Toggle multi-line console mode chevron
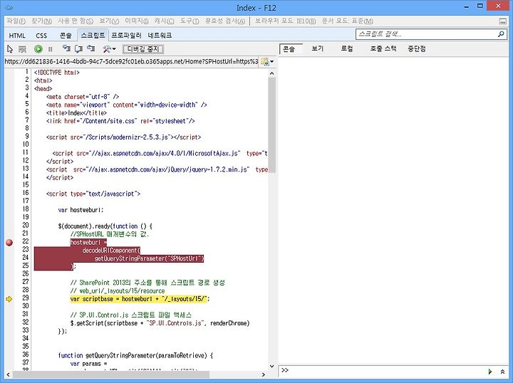This screenshot has height=383, width=513. click(502, 372)
